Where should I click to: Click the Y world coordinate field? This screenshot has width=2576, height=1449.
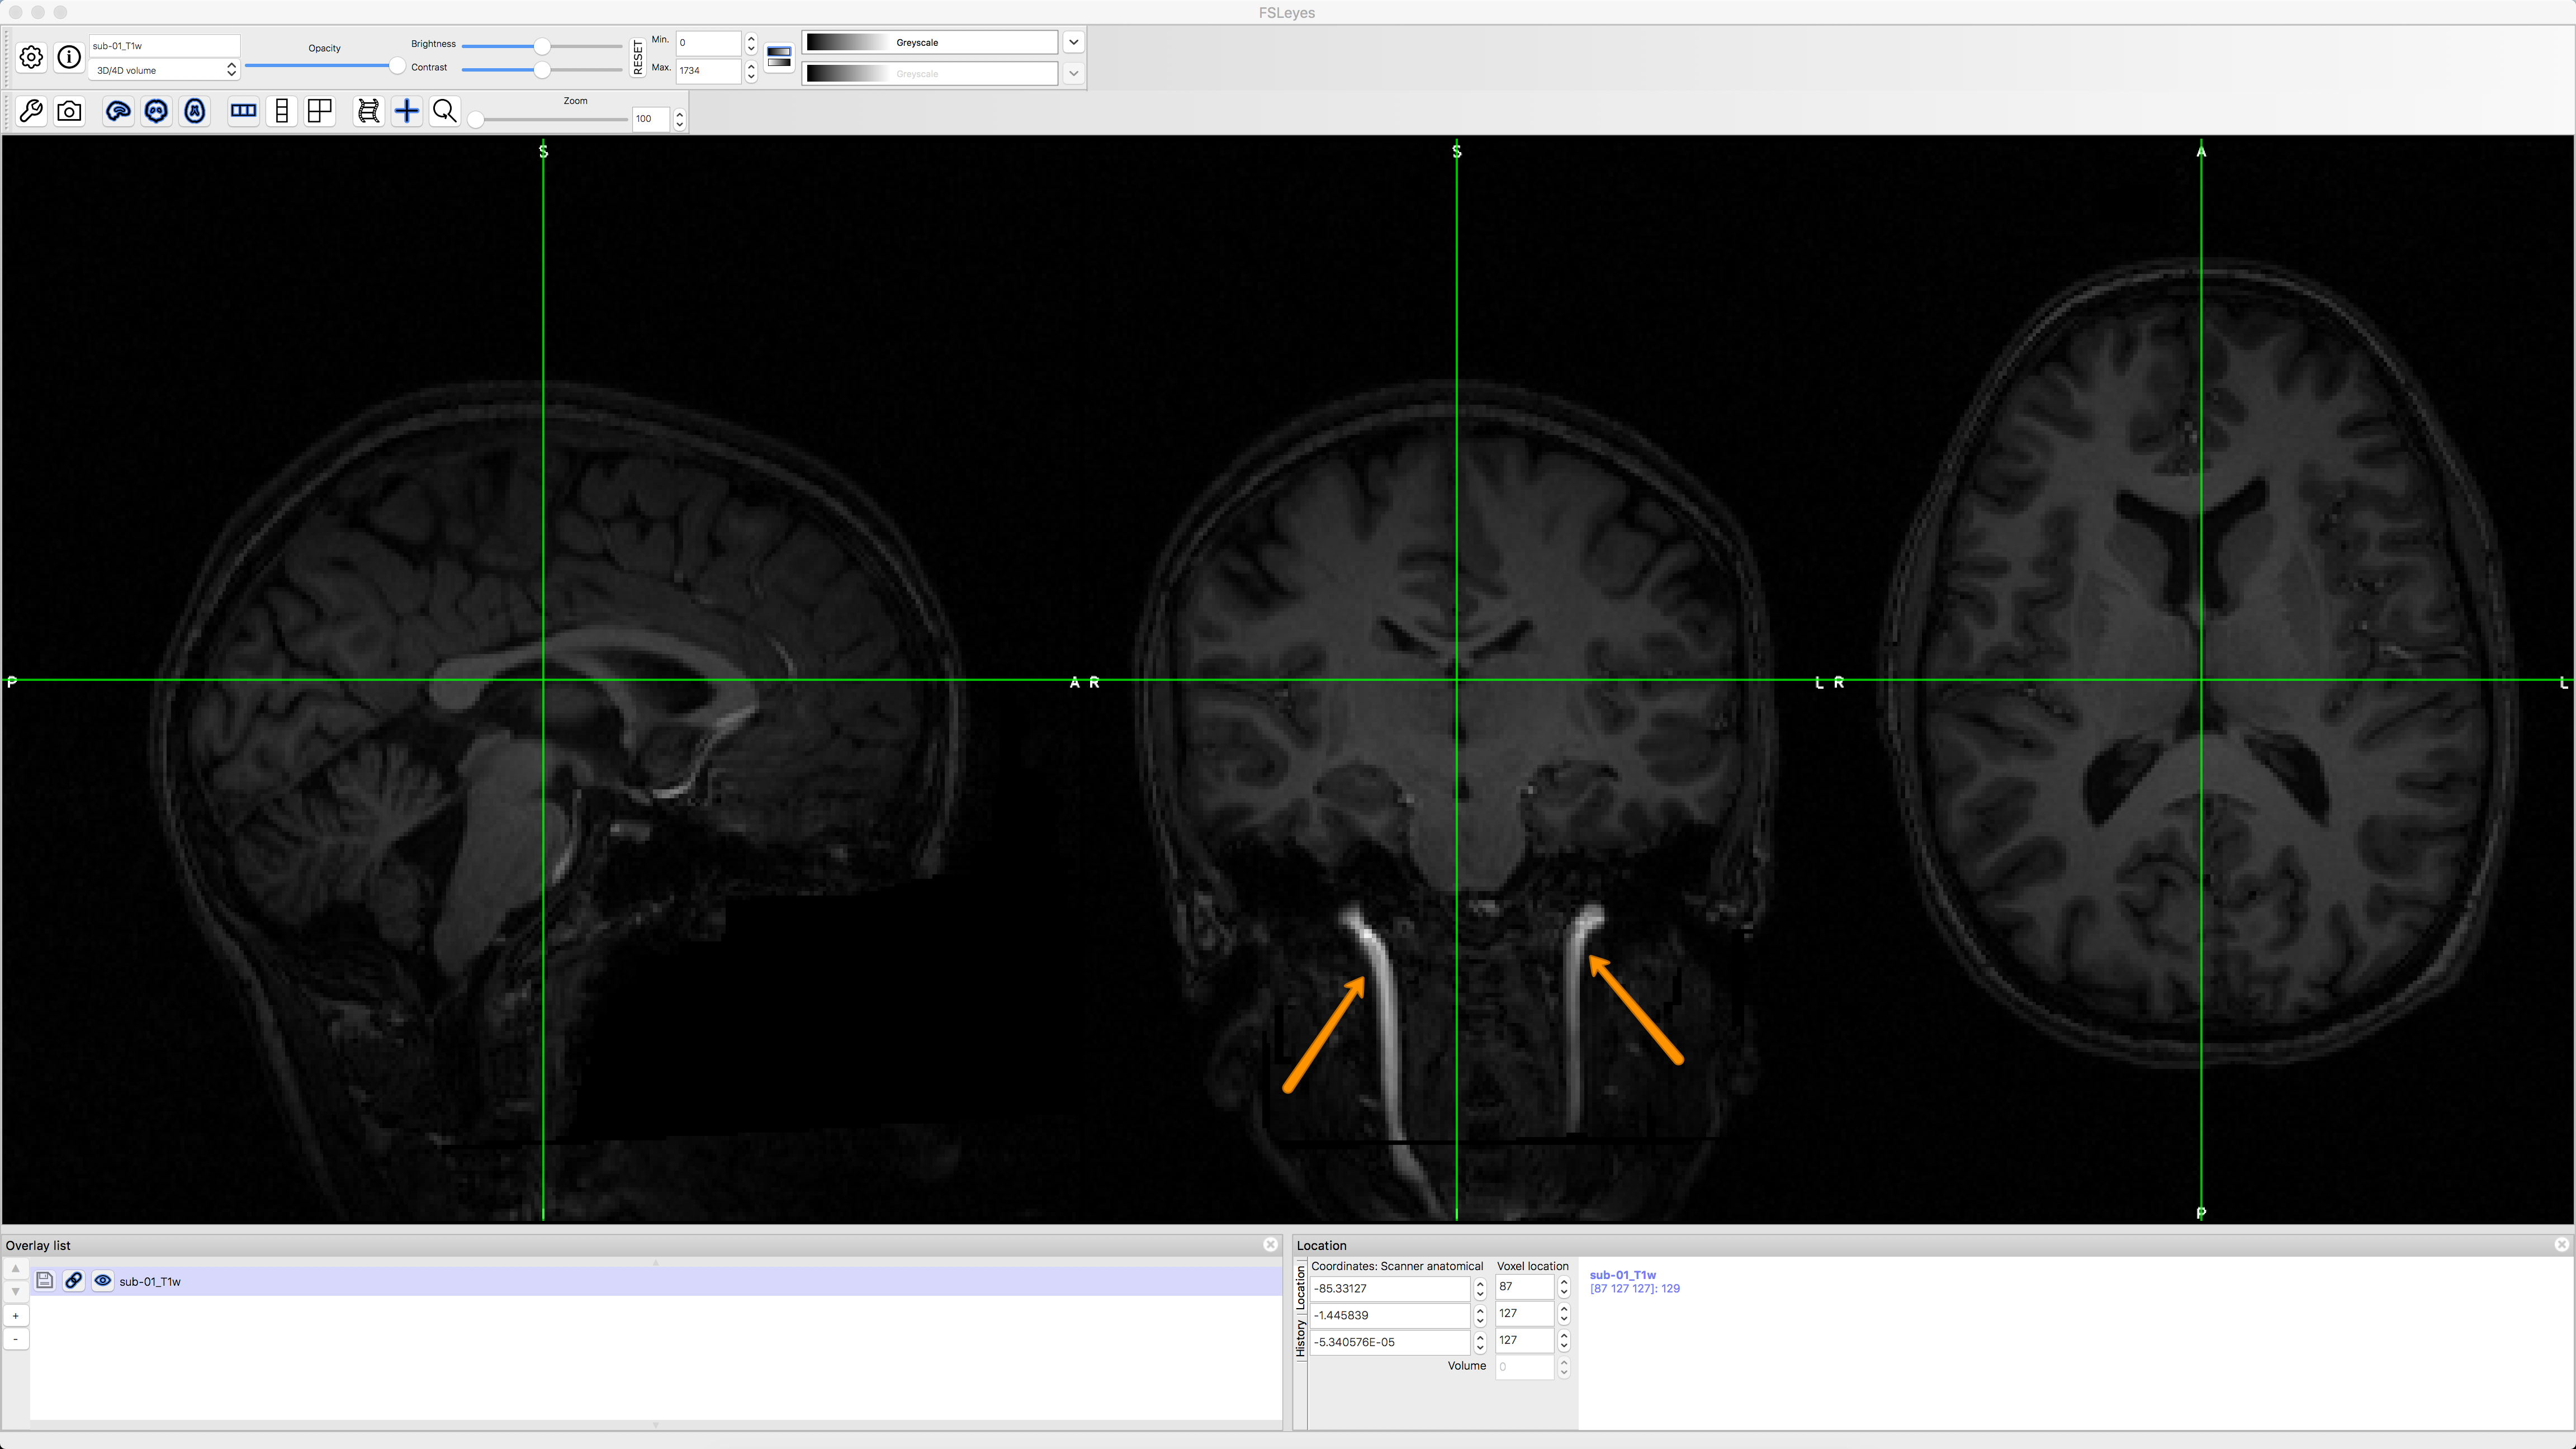pos(1390,1315)
